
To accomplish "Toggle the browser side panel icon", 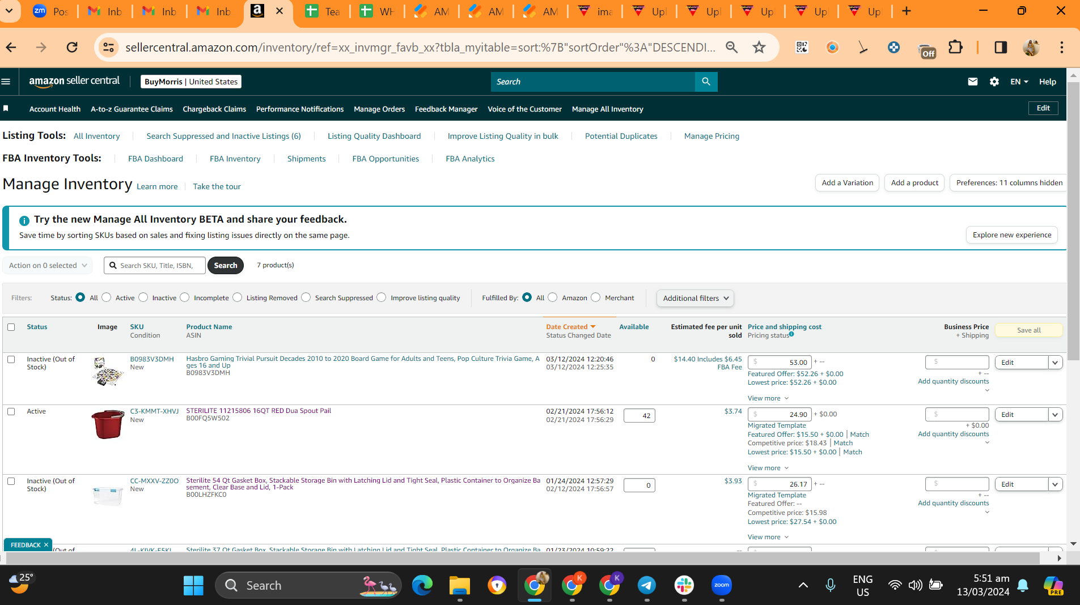I will [1001, 47].
